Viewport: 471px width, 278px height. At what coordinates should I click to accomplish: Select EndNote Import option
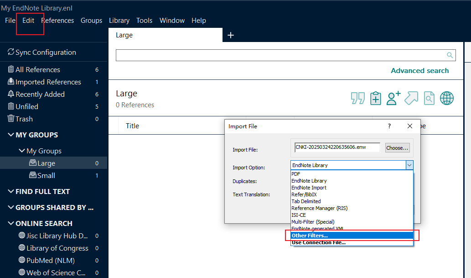coord(352,188)
